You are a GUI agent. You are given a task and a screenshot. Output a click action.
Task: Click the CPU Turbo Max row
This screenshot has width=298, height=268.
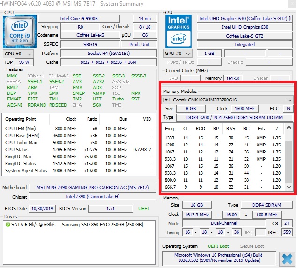(79, 143)
